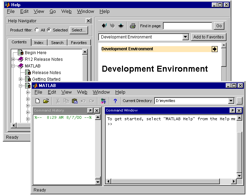Open the Current Directory dropdown
Screen dimensions: 246x195
[231, 101]
